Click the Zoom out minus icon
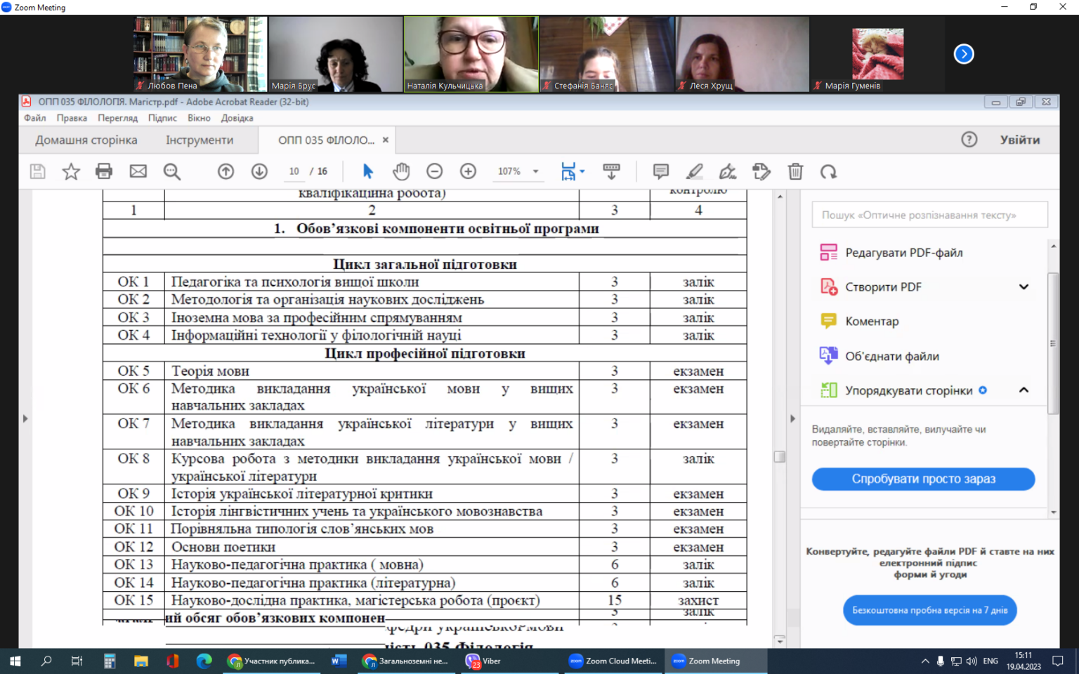Screen dimensions: 1079x674 [x=435, y=171]
